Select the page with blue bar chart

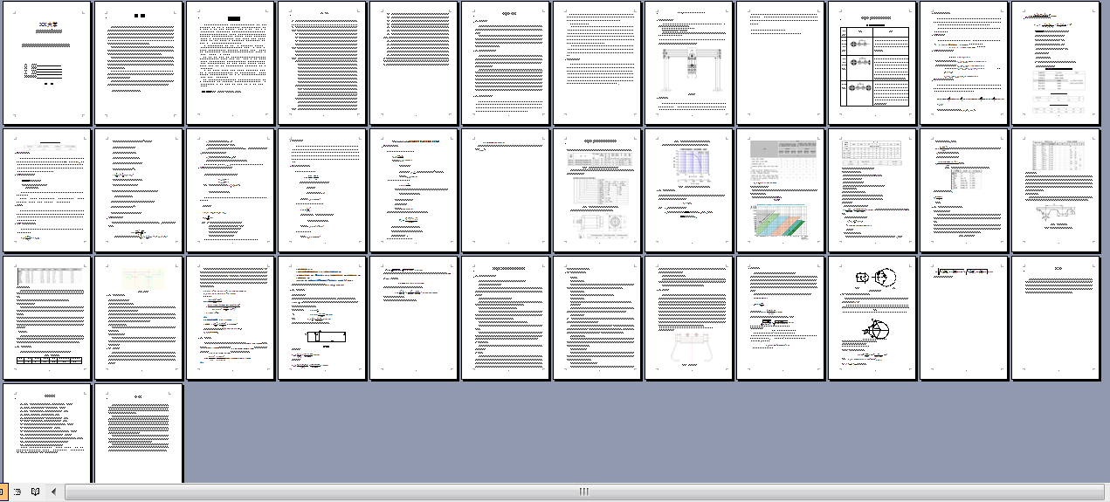(x=688, y=190)
